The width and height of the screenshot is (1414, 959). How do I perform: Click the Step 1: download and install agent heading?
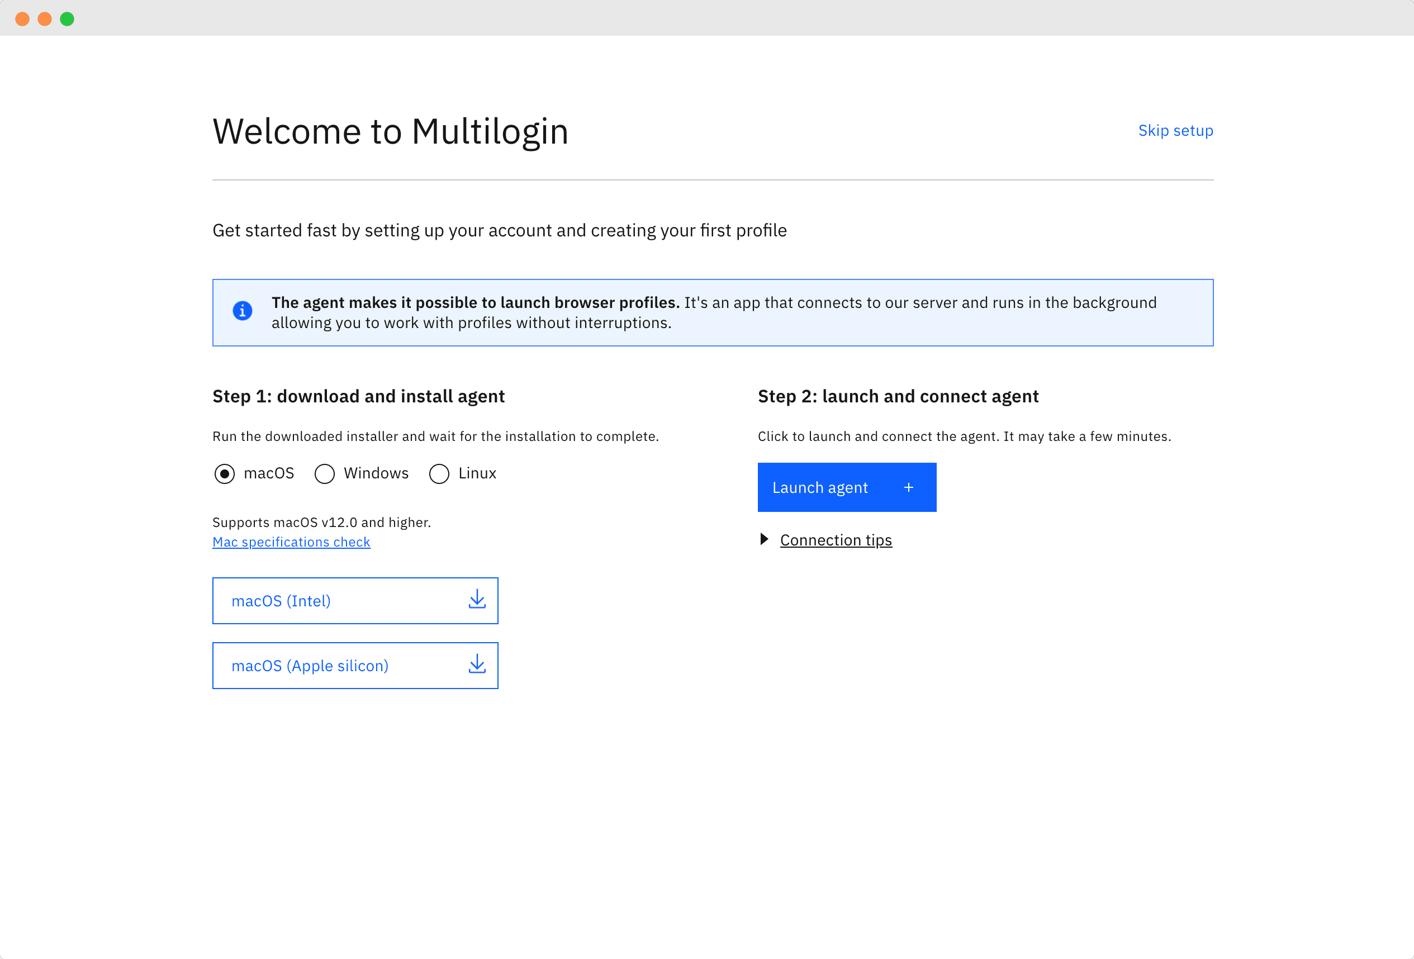click(358, 396)
